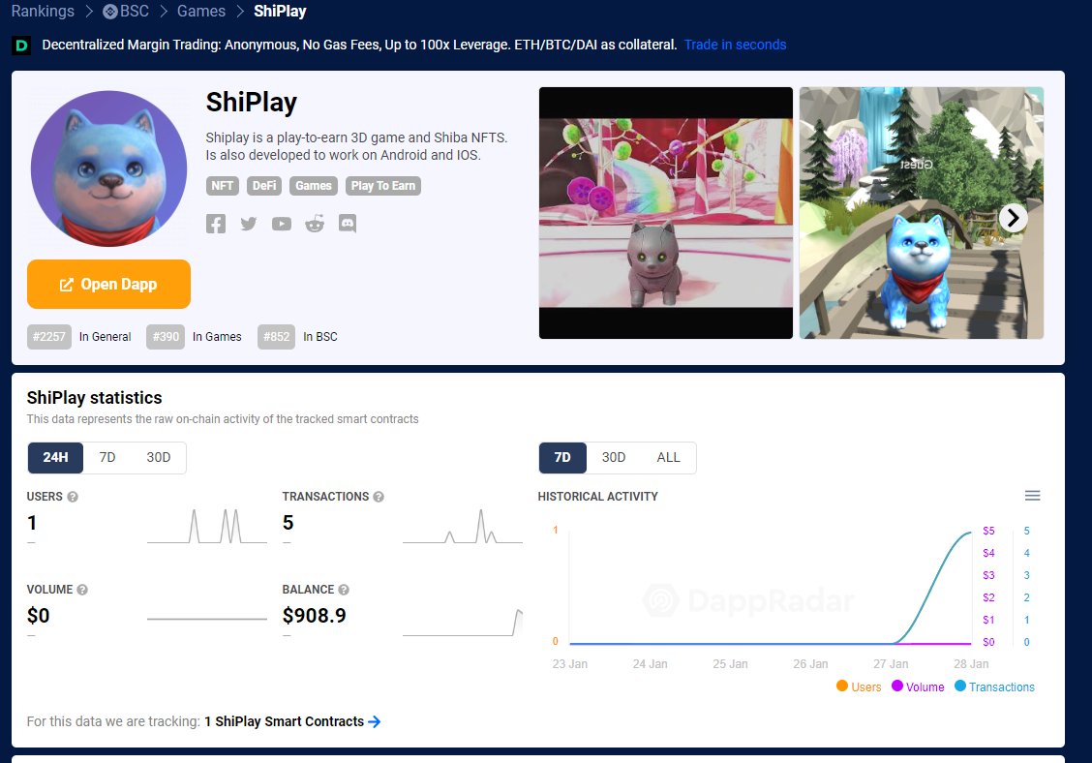Screen dimensions: 1092x763
Task: Open the Discord icon link
Action: coord(347,224)
